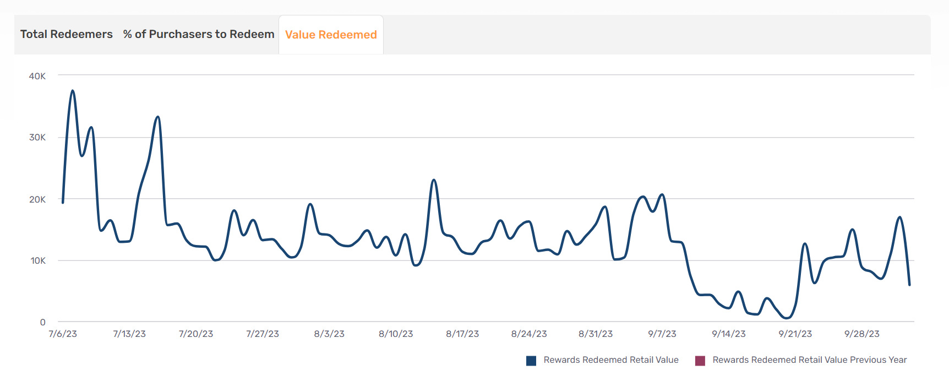
Task: Click the lowest line point near 9/21/23
Action: [787, 318]
